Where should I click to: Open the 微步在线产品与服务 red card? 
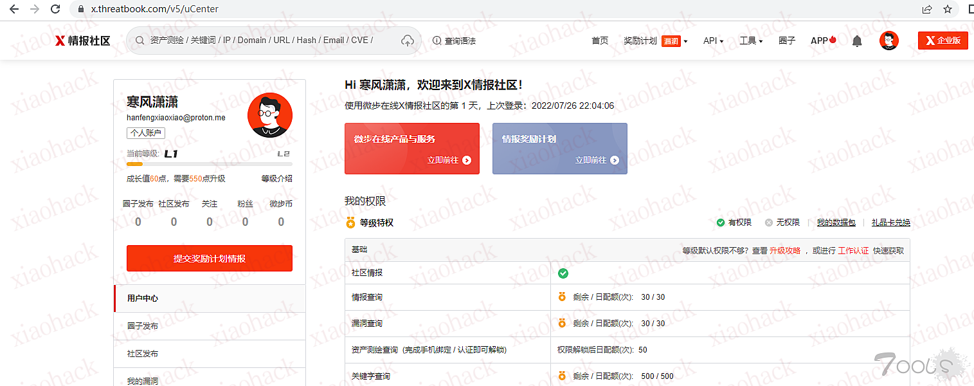(x=412, y=149)
